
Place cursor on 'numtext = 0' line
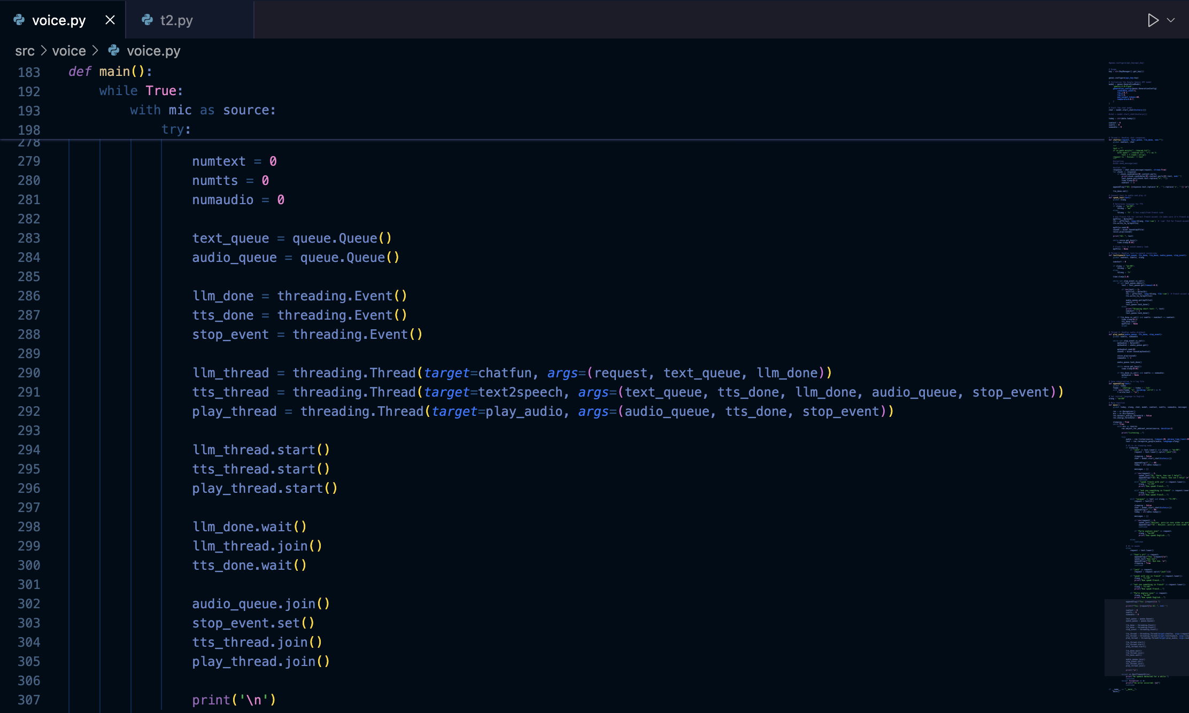pyautogui.click(x=235, y=161)
